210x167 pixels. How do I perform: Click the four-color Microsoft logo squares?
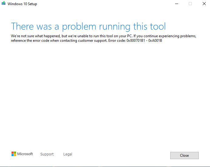[x=14, y=154]
